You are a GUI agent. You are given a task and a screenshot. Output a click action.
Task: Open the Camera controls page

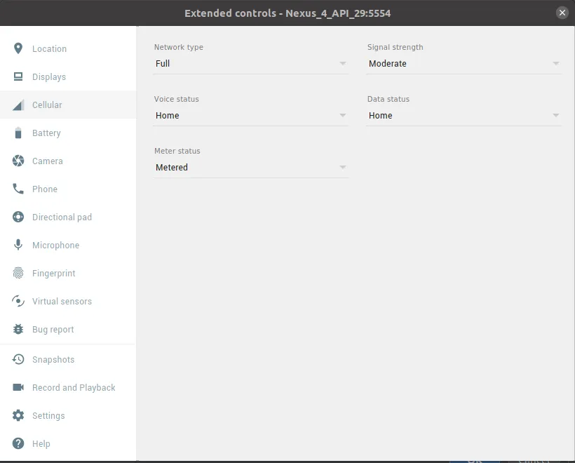[68, 161]
